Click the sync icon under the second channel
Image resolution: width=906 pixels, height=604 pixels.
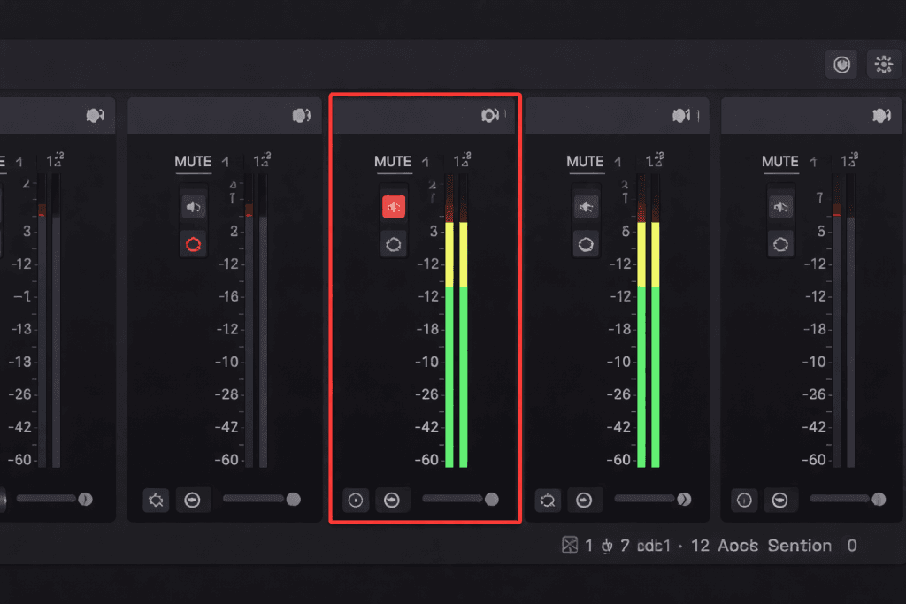click(x=156, y=500)
